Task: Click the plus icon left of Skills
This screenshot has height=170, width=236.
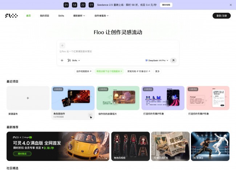Action: [62, 61]
